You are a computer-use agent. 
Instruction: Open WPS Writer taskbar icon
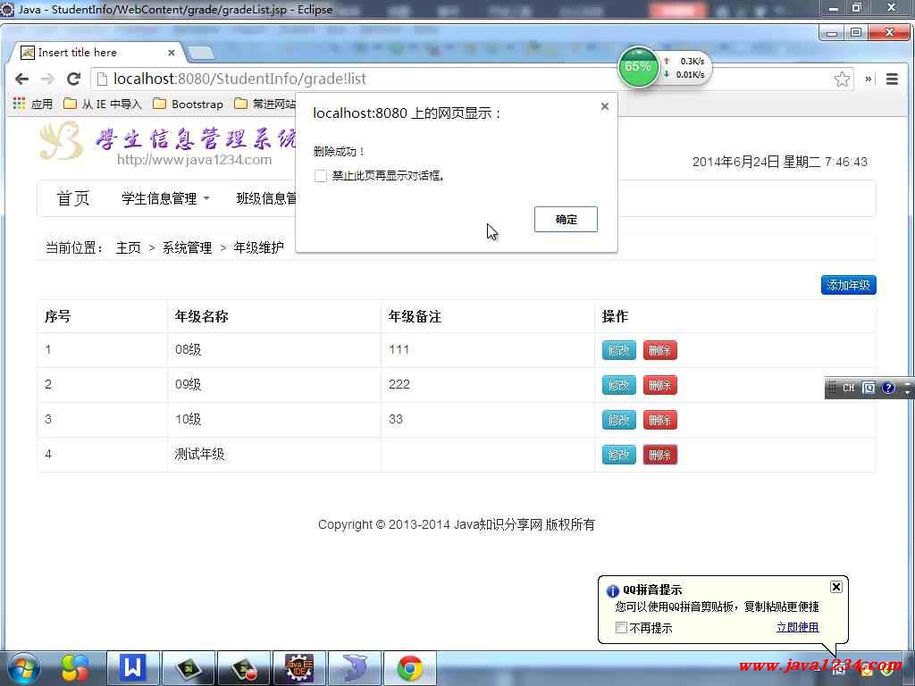pyautogui.click(x=133, y=668)
